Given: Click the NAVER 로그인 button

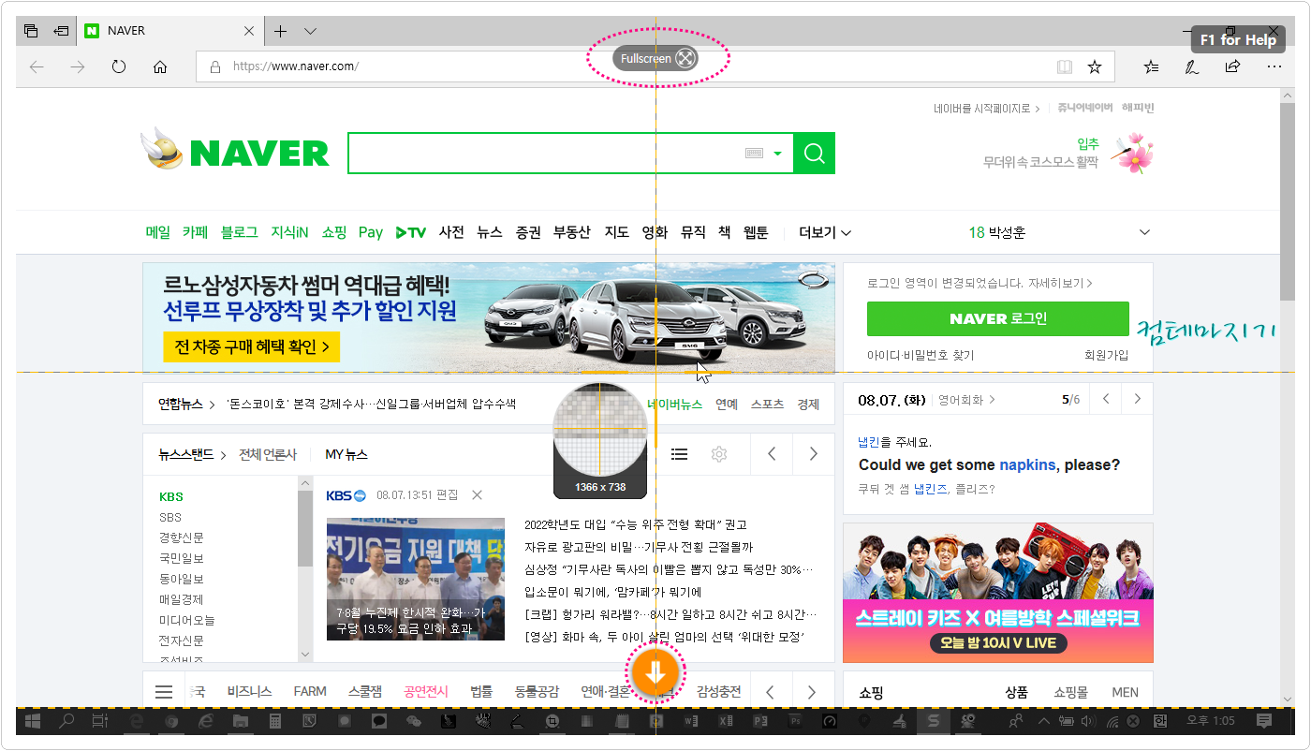Looking at the screenshot, I should [x=998, y=318].
